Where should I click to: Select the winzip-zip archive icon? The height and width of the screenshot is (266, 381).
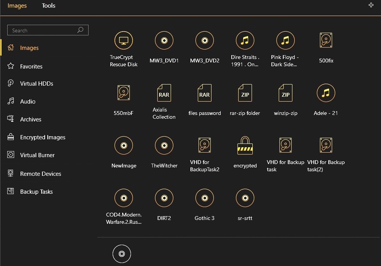[x=286, y=92]
